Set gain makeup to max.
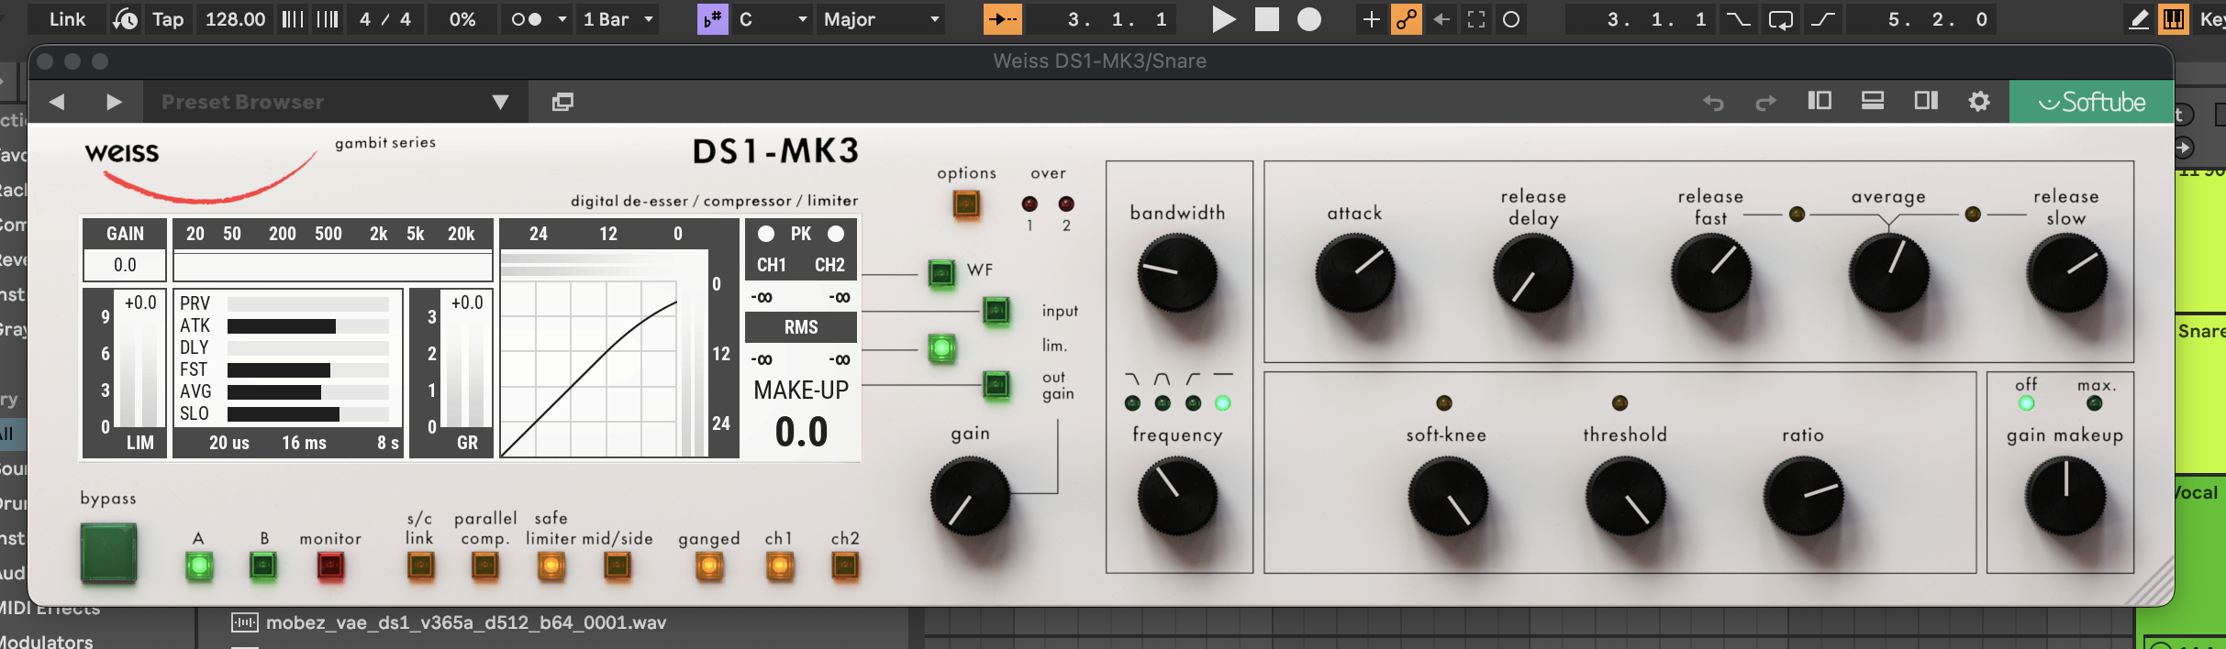This screenshot has height=649, width=2226. (x=2094, y=402)
